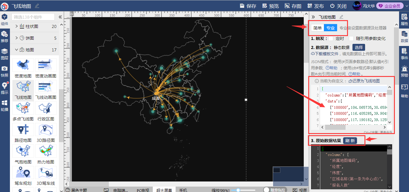Rename component pencil icon in right panel

coord(341,17)
